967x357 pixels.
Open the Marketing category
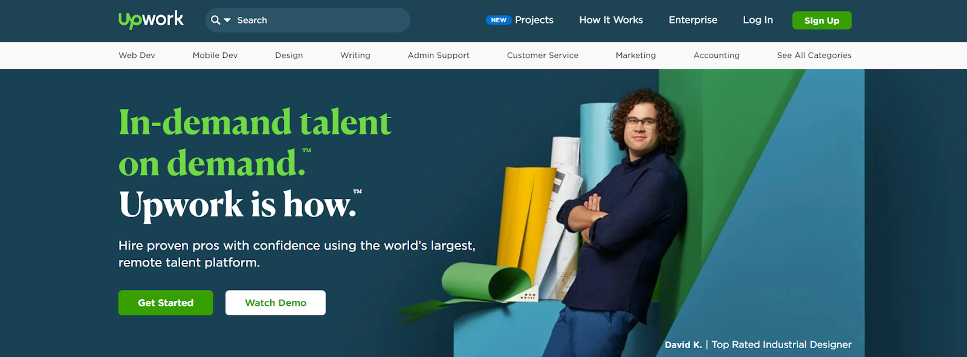pyautogui.click(x=636, y=55)
